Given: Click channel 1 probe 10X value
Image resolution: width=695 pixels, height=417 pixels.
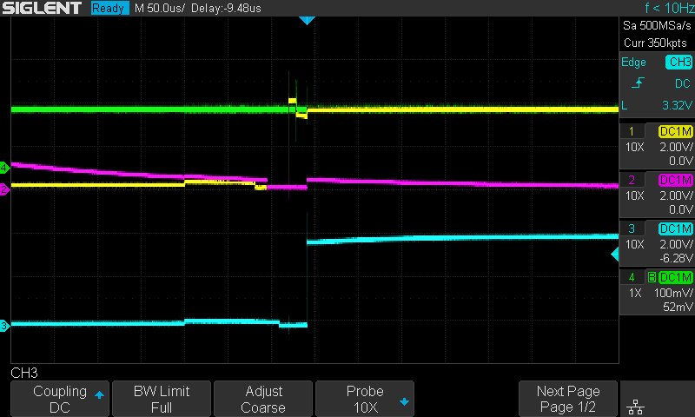Looking at the screenshot, I should 635,147.
